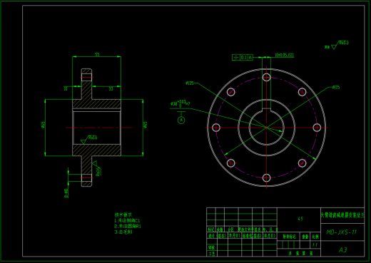
Task: Click the 工艺 row label
Action: point(211,254)
